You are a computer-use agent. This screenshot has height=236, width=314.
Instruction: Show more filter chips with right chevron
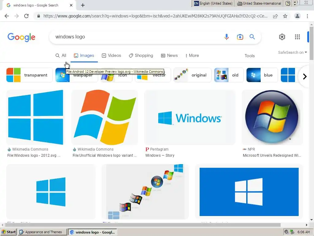(304, 77)
